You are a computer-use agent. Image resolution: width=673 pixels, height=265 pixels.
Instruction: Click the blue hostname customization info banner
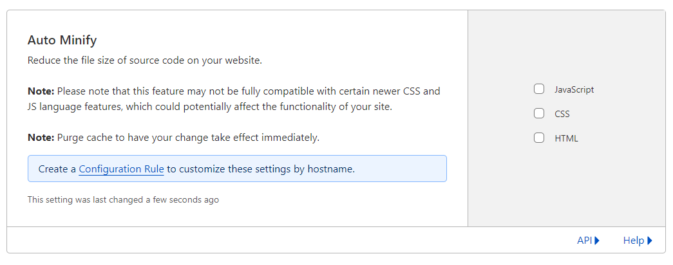click(237, 169)
